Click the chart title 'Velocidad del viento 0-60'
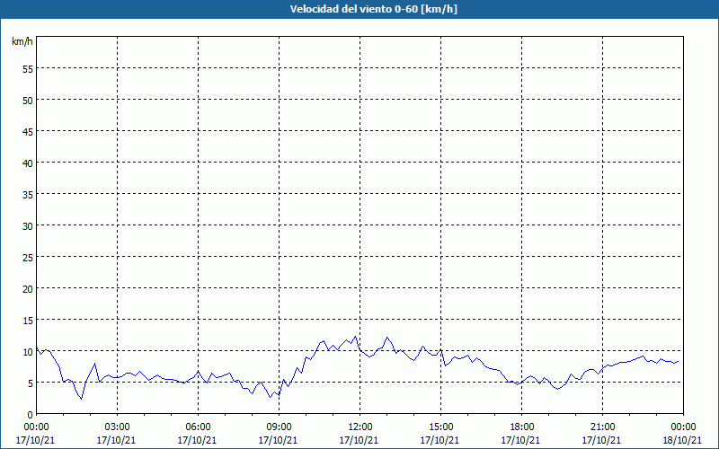The image size is (719, 449). pos(359,10)
